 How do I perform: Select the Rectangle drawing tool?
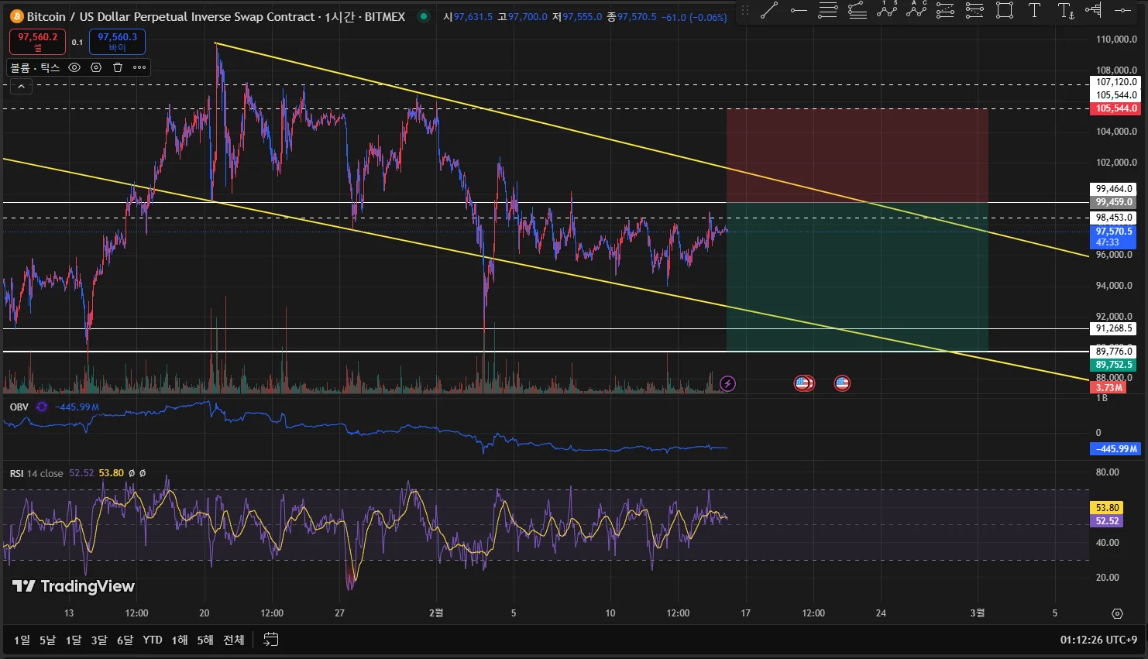(x=1005, y=11)
